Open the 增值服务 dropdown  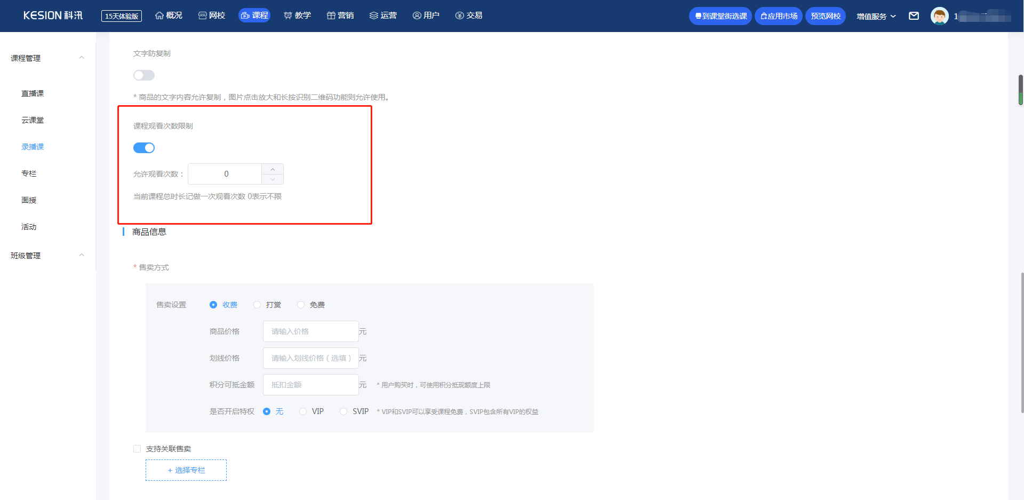tap(876, 16)
